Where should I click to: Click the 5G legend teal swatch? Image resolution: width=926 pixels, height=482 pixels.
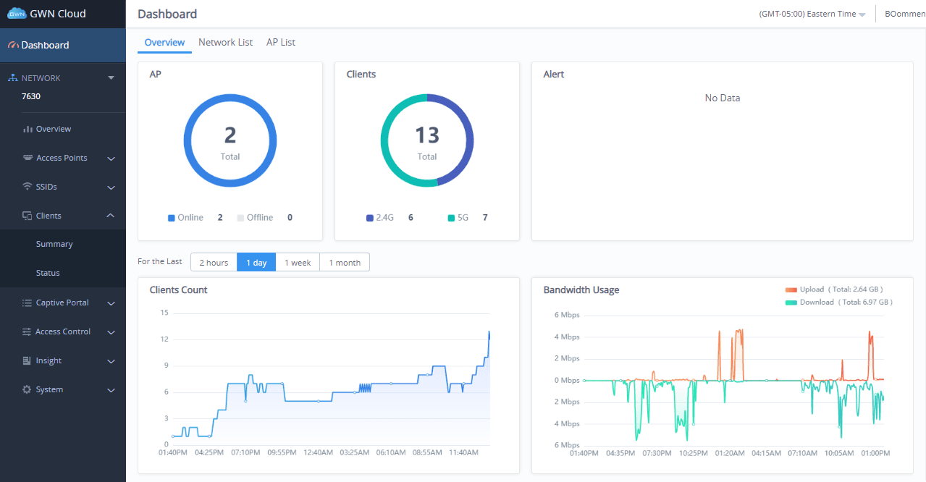(452, 218)
